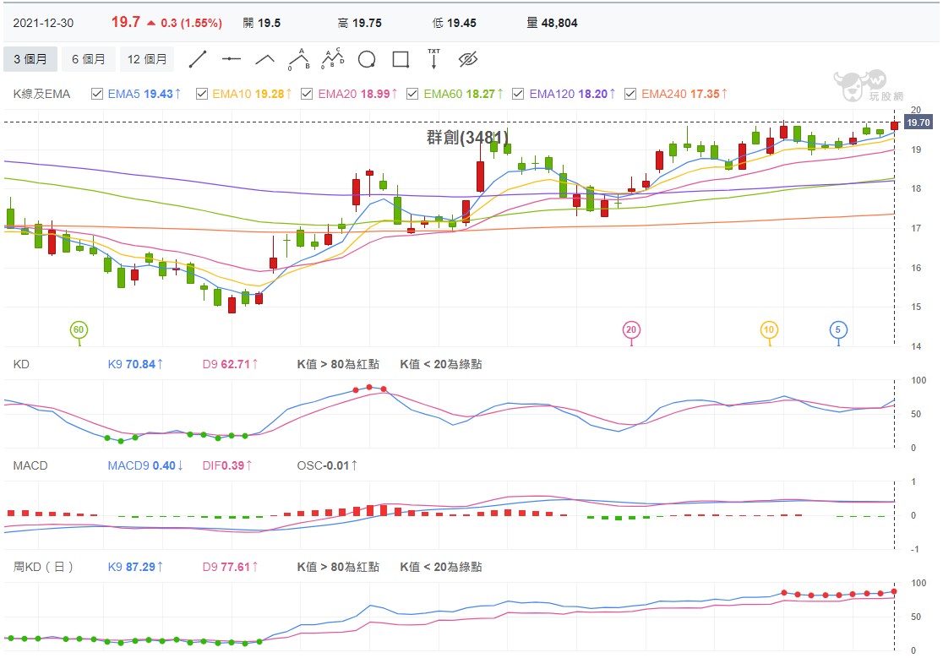Select the horizontal line drawing tool
The width and height of the screenshot is (943, 658).
(232, 59)
